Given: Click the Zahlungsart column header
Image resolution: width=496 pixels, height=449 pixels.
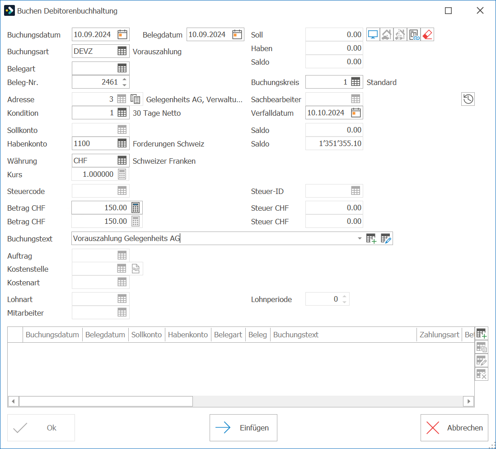Looking at the screenshot, I should (440, 335).
